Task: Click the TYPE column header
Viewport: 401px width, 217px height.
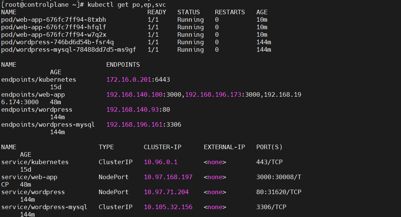Action: pos(106,147)
